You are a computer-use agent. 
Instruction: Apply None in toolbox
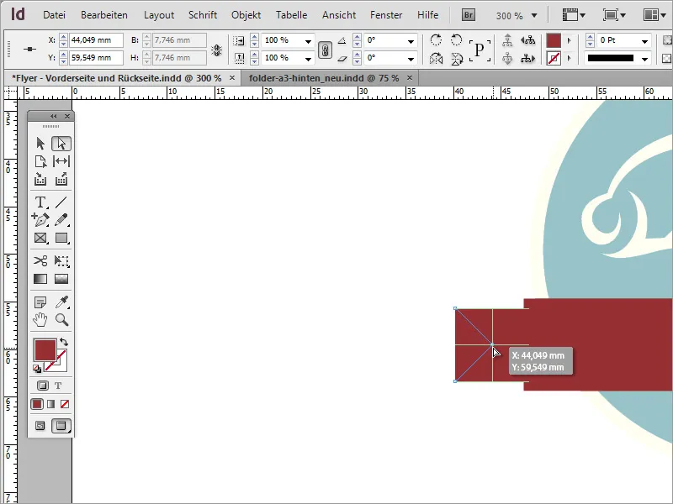[65, 404]
